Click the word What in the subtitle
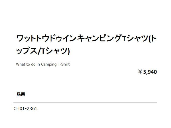 pyautogui.click(x=21, y=64)
